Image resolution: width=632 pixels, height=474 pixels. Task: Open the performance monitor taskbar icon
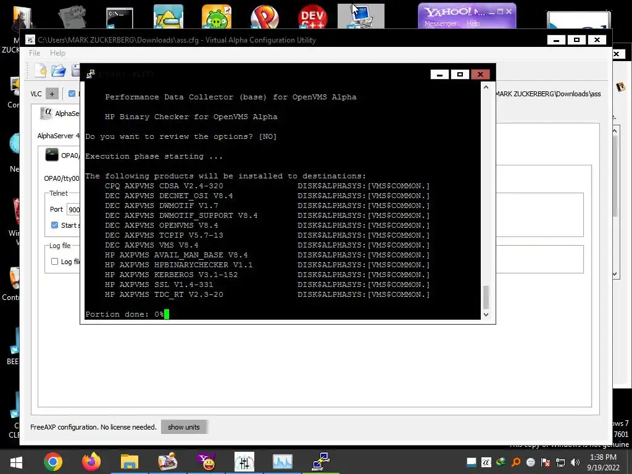click(x=283, y=462)
